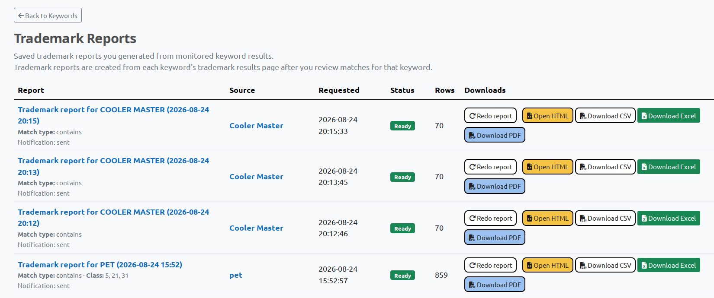Download Excel for COOLER MASTER 20:12 report

[x=669, y=218]
